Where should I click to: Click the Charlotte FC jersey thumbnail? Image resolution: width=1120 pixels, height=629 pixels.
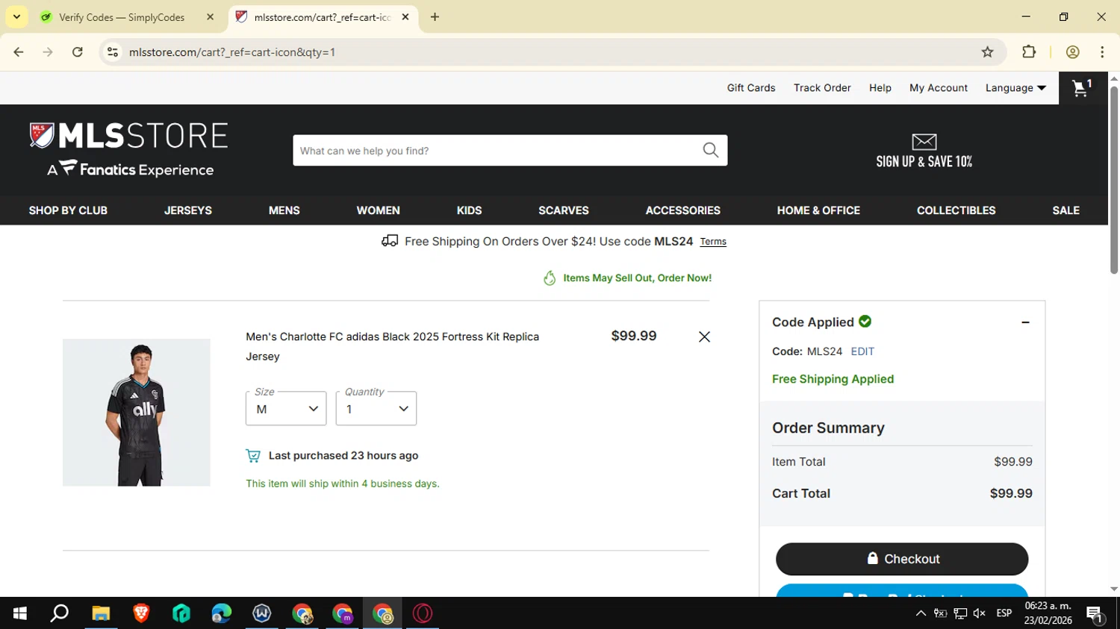pyautogui.click(x=137, y=413)
